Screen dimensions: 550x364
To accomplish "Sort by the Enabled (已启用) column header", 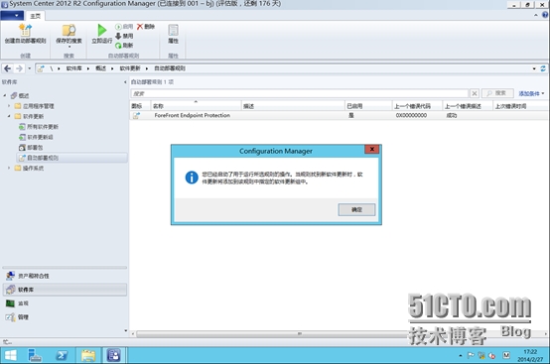I will 367,106.
